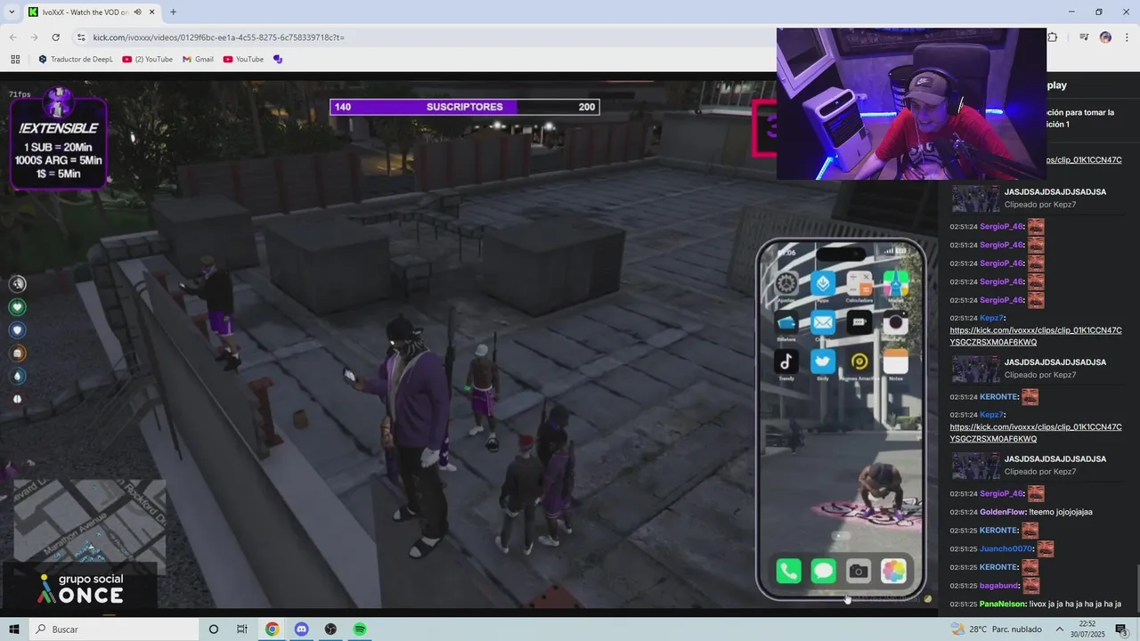
Task: Click the "!teemo jojojojajaa" chat message
Action: (1061, 512)
